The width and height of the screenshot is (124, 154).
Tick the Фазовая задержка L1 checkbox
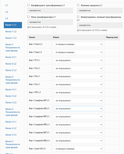78,5
